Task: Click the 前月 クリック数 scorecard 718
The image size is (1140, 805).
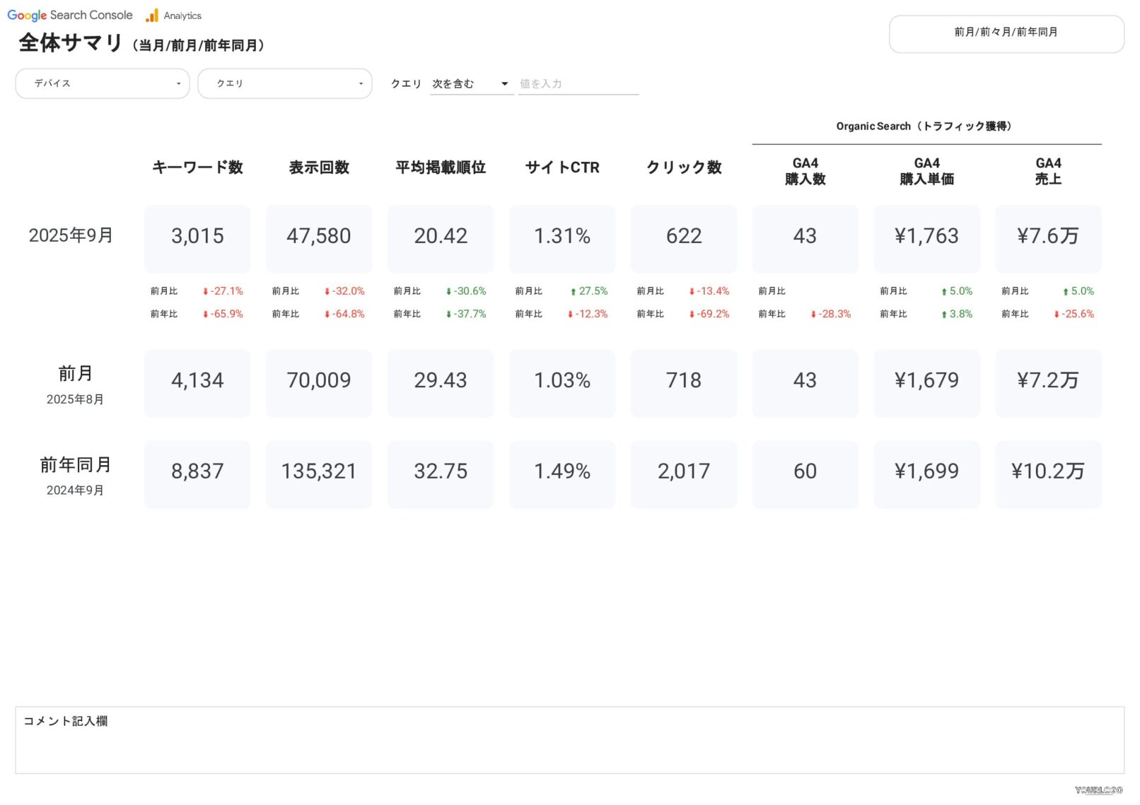Action: [x=683, y=381]
